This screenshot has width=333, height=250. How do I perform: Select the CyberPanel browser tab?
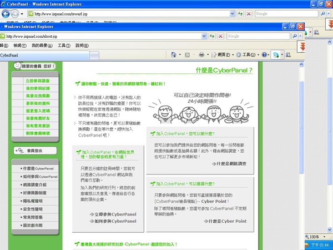(x=44, y=55)
